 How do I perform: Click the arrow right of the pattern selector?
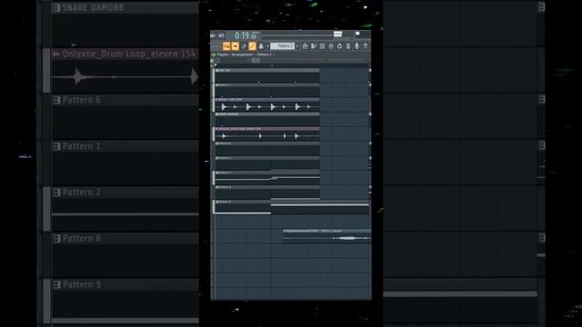click(297, 46)
